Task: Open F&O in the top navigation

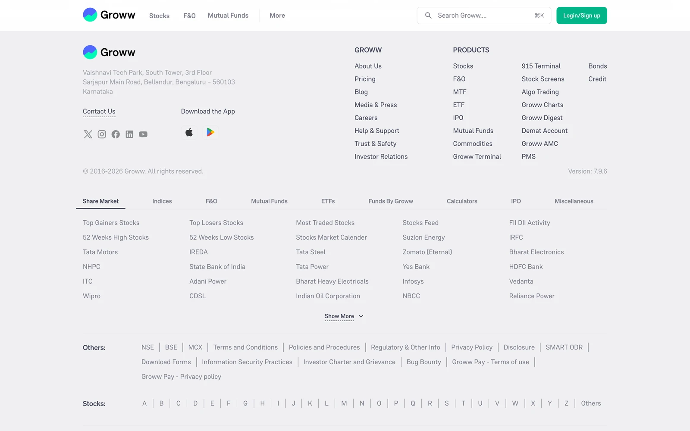Action: coord(189,16)
